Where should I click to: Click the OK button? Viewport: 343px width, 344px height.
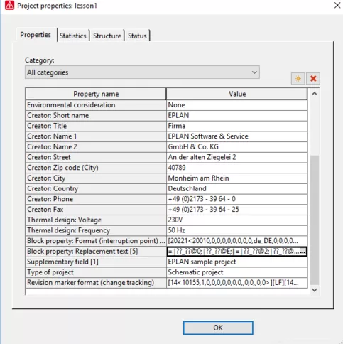218,328
